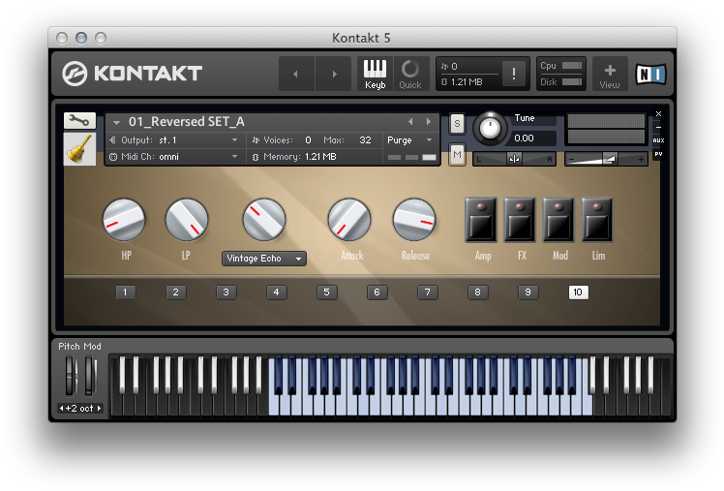This screenshot has width=724, height=491.
Task: Click the mod wheel
Action: 91,376
